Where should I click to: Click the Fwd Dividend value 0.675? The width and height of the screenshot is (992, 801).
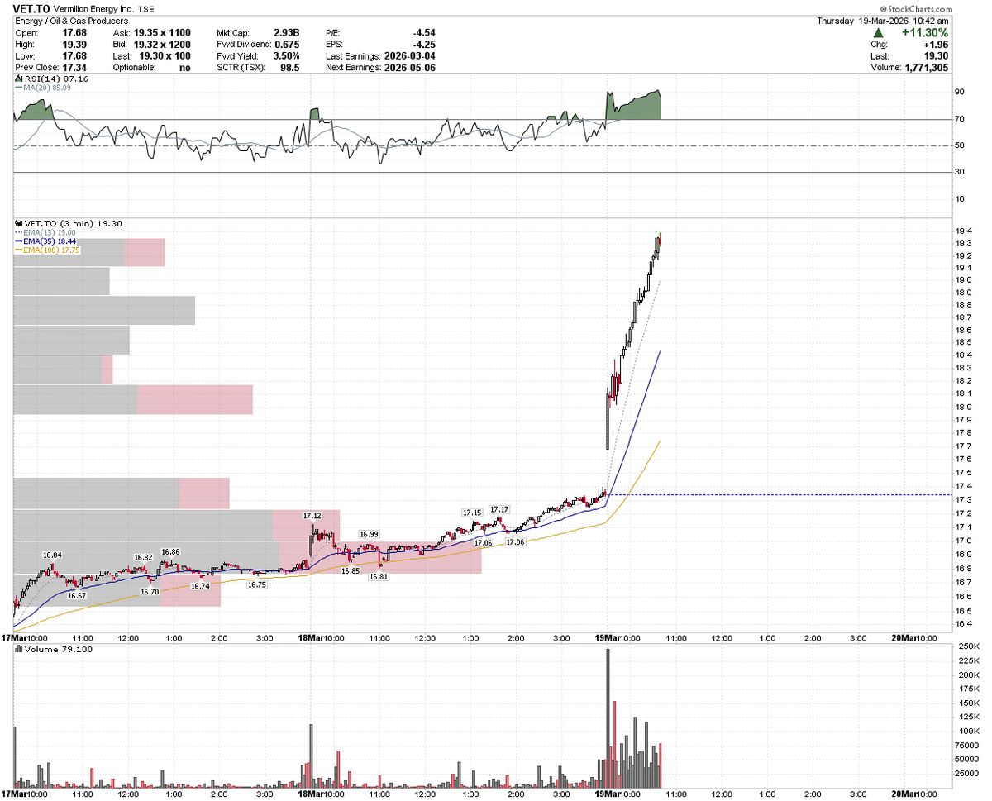click(286, 44)
